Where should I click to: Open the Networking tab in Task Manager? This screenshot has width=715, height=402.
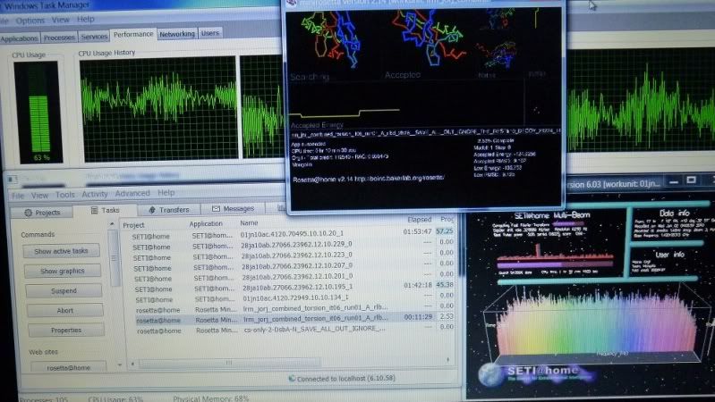click(x=176, y=34)
